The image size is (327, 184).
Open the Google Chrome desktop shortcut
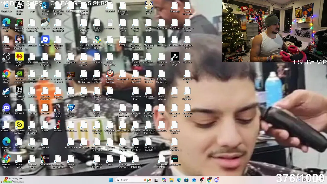(x=6, y=76)
